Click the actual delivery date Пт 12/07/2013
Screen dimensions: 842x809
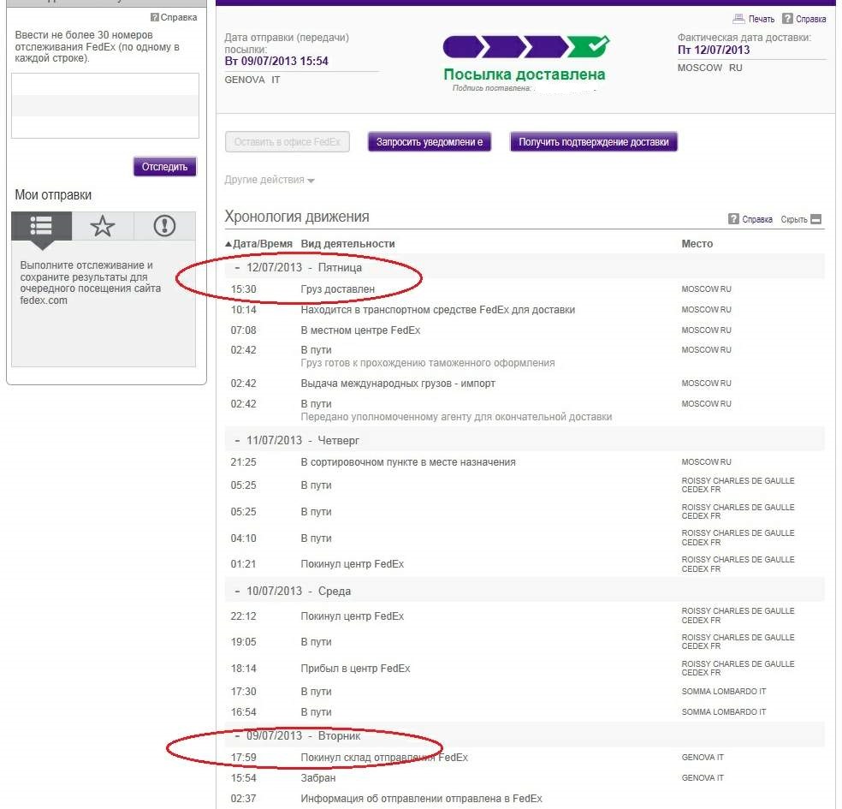714,50
